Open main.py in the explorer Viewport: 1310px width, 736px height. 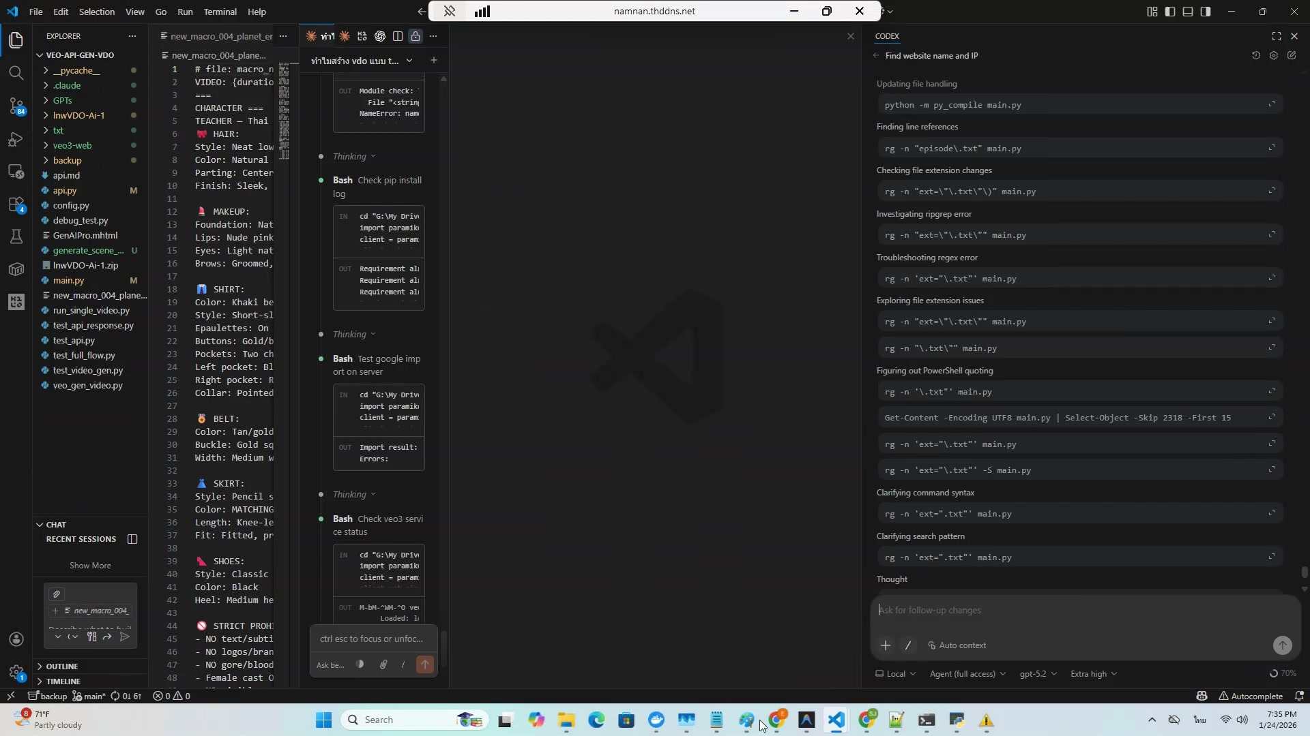(68, 280)
